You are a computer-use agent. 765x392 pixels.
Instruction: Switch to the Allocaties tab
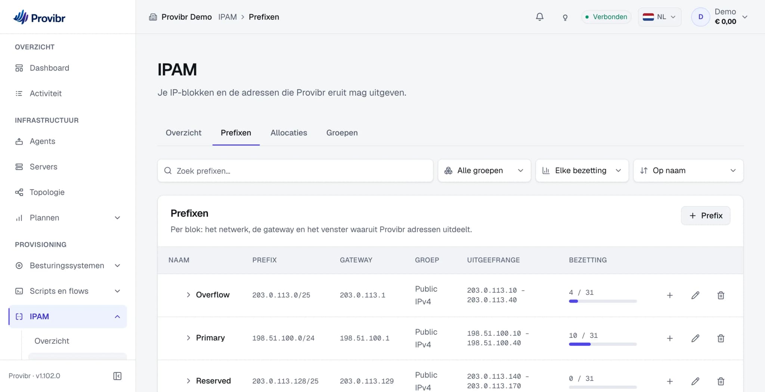[x=289, y=133]
